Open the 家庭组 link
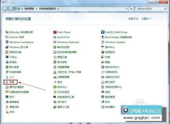The image size is (170, 124). 13,62
